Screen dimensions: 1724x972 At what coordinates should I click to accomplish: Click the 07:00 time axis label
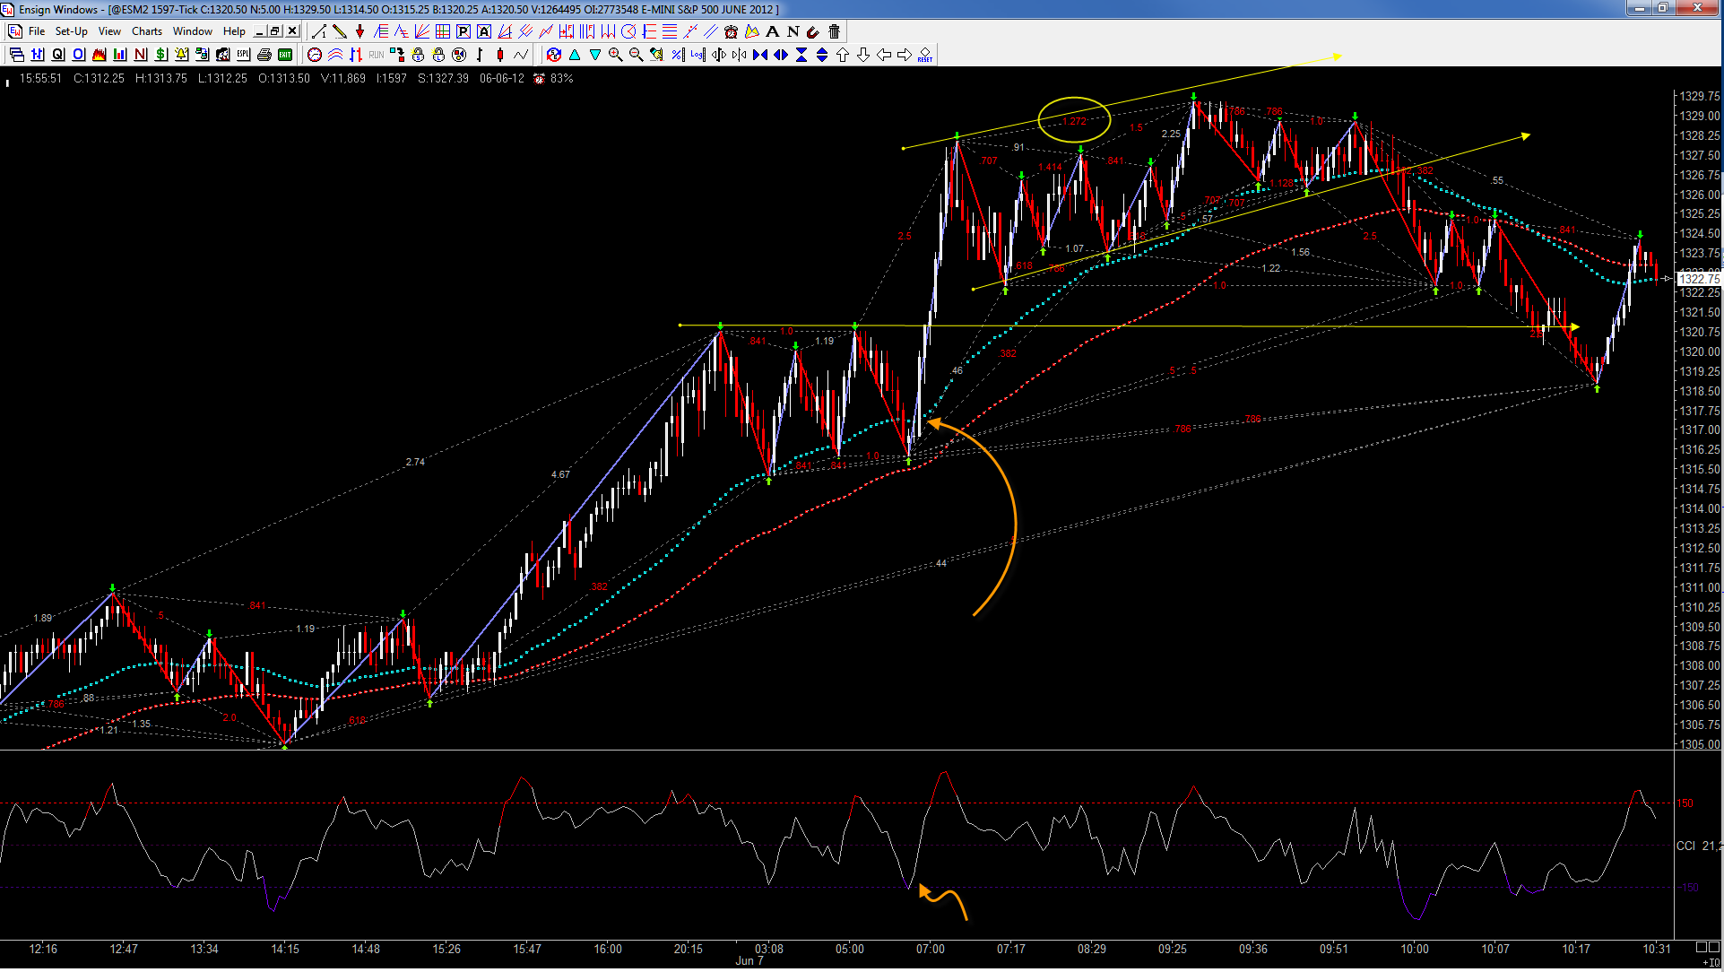click(x=930, y=949)
